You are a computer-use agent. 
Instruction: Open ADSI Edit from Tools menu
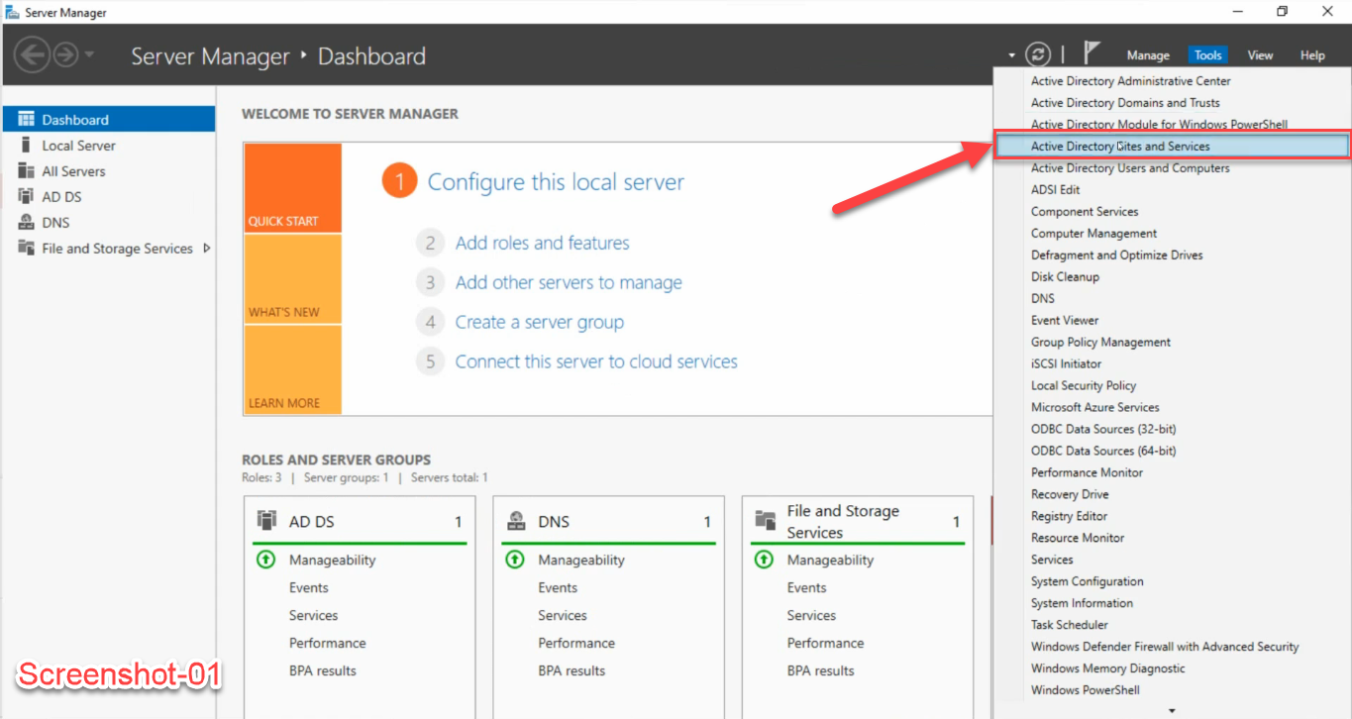click(1173, 189)
